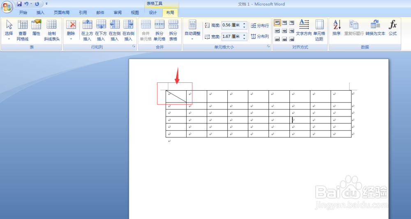This screenshot has height=219, width=411.
Task: Click 分布列 distribute columns
Action: (260, 36)
